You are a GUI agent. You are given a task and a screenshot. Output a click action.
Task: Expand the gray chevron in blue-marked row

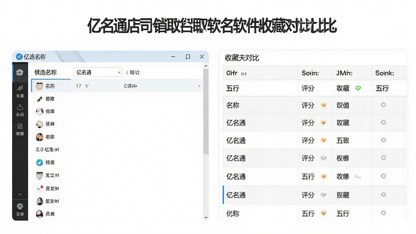(323, 195)
